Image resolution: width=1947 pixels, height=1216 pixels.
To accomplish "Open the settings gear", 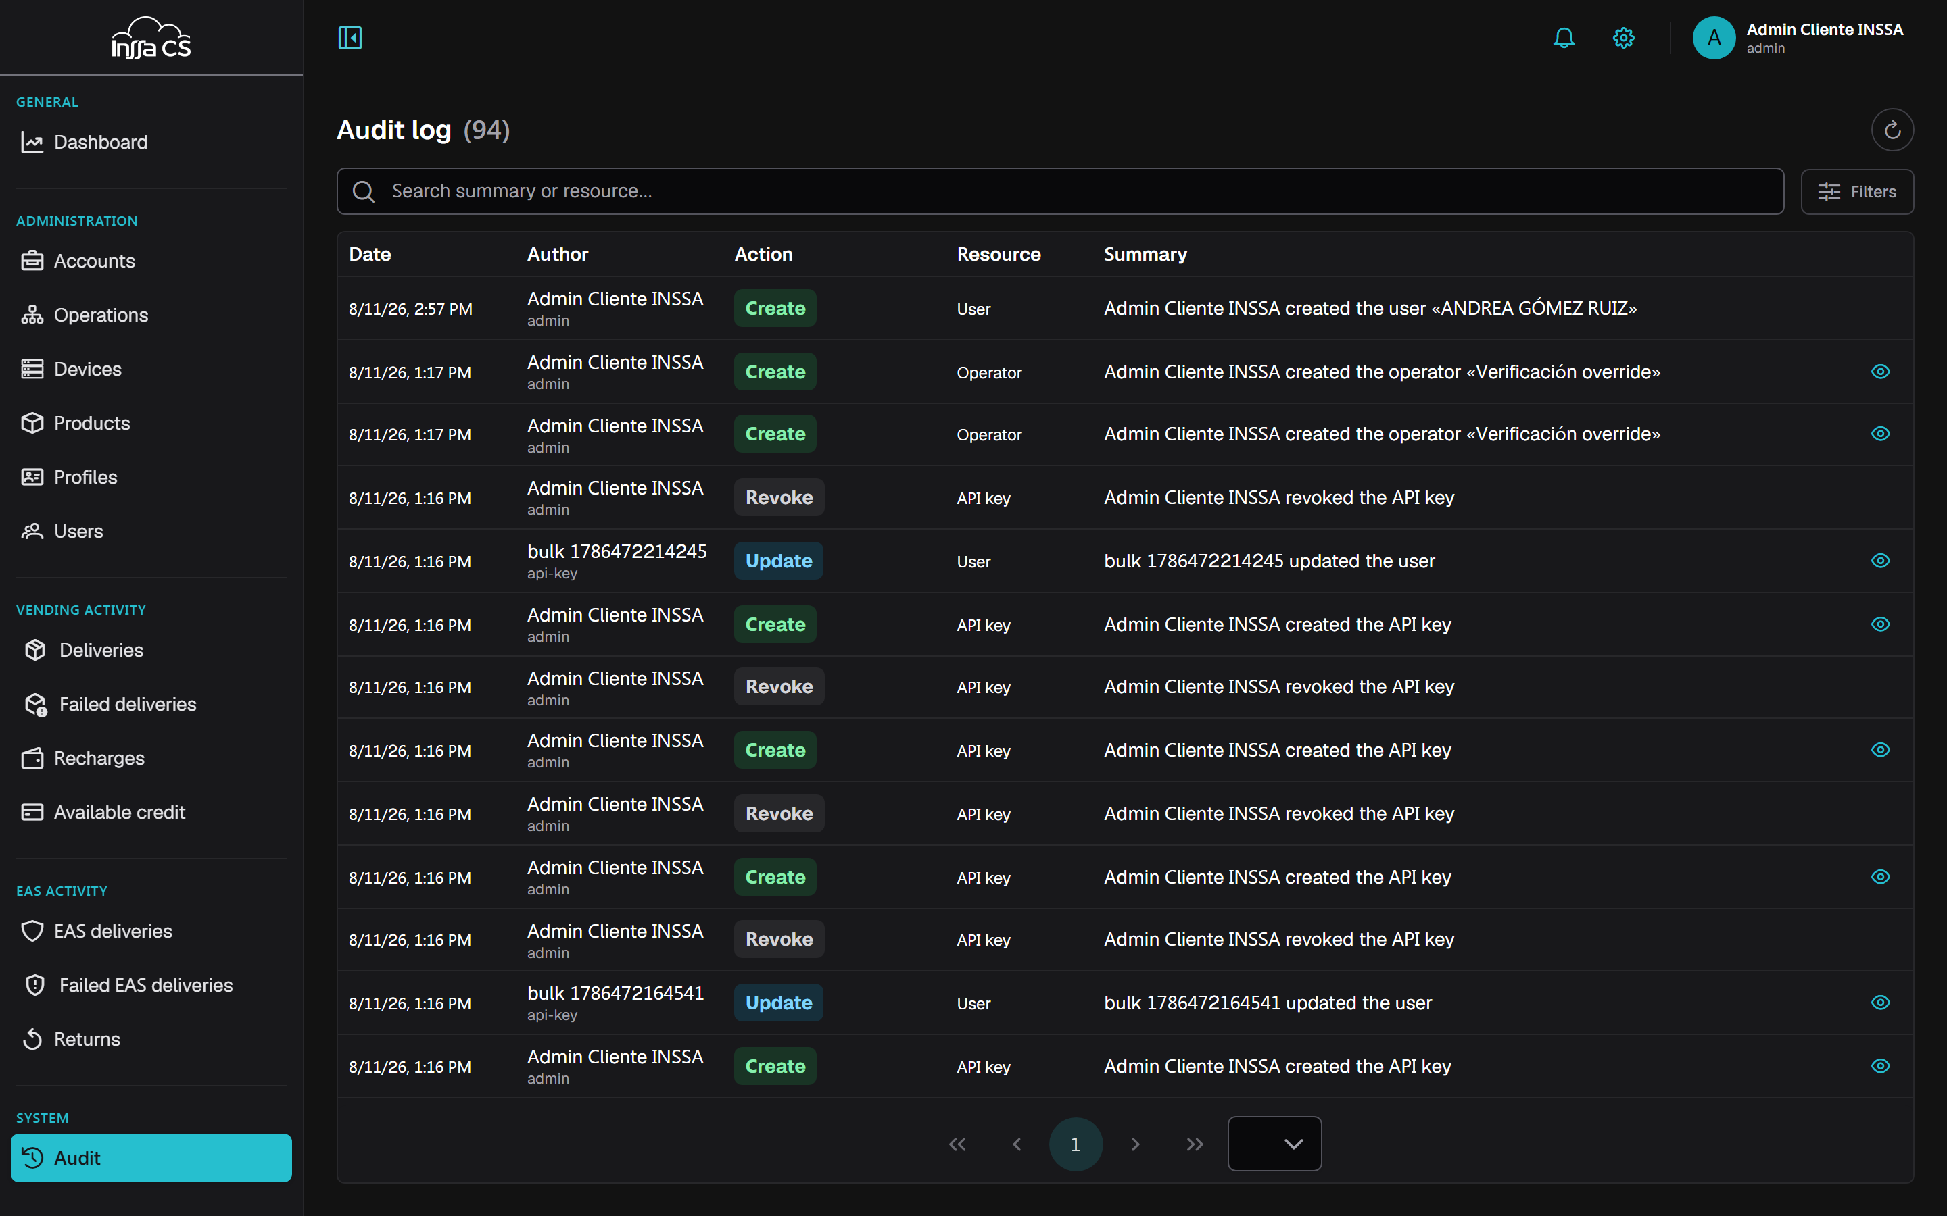I will click(x=1624, y=38).
